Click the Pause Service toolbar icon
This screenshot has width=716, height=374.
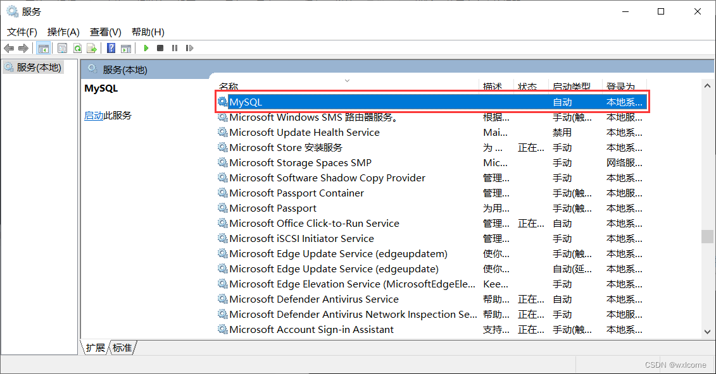point(175,48)
